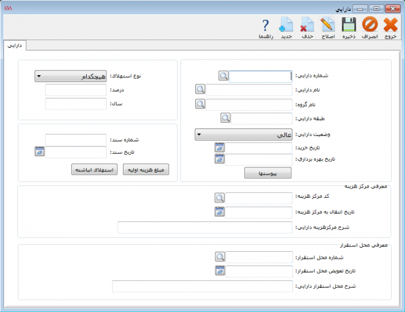
Task: Open راهنما (Help) question mark icon
Action: [x=265, y=25]
